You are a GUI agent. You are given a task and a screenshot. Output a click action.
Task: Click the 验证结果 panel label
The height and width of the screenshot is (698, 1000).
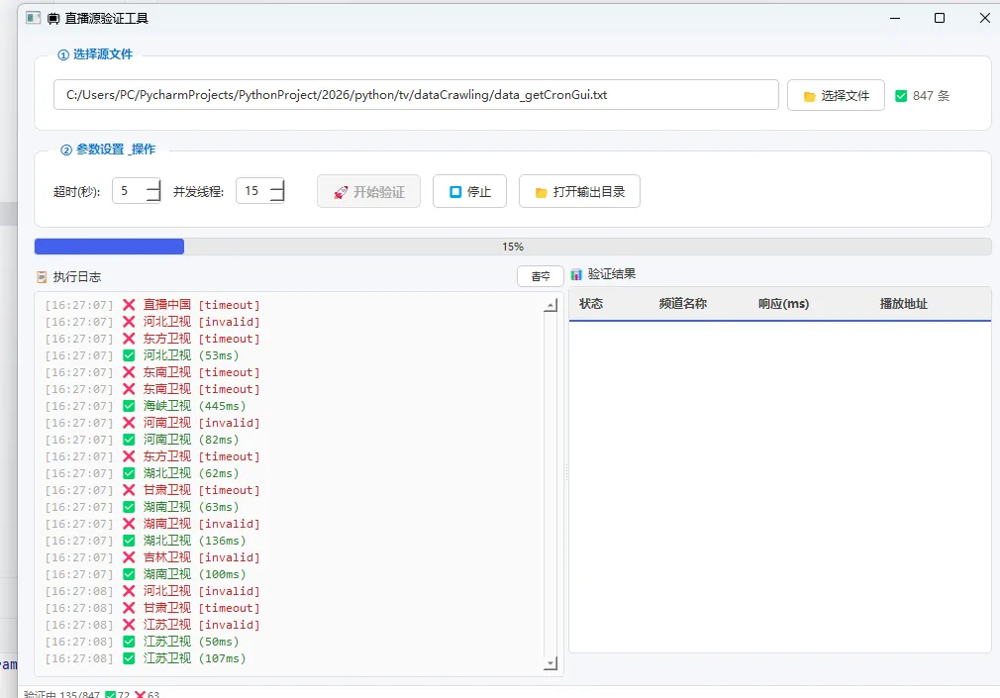[612, 274]
